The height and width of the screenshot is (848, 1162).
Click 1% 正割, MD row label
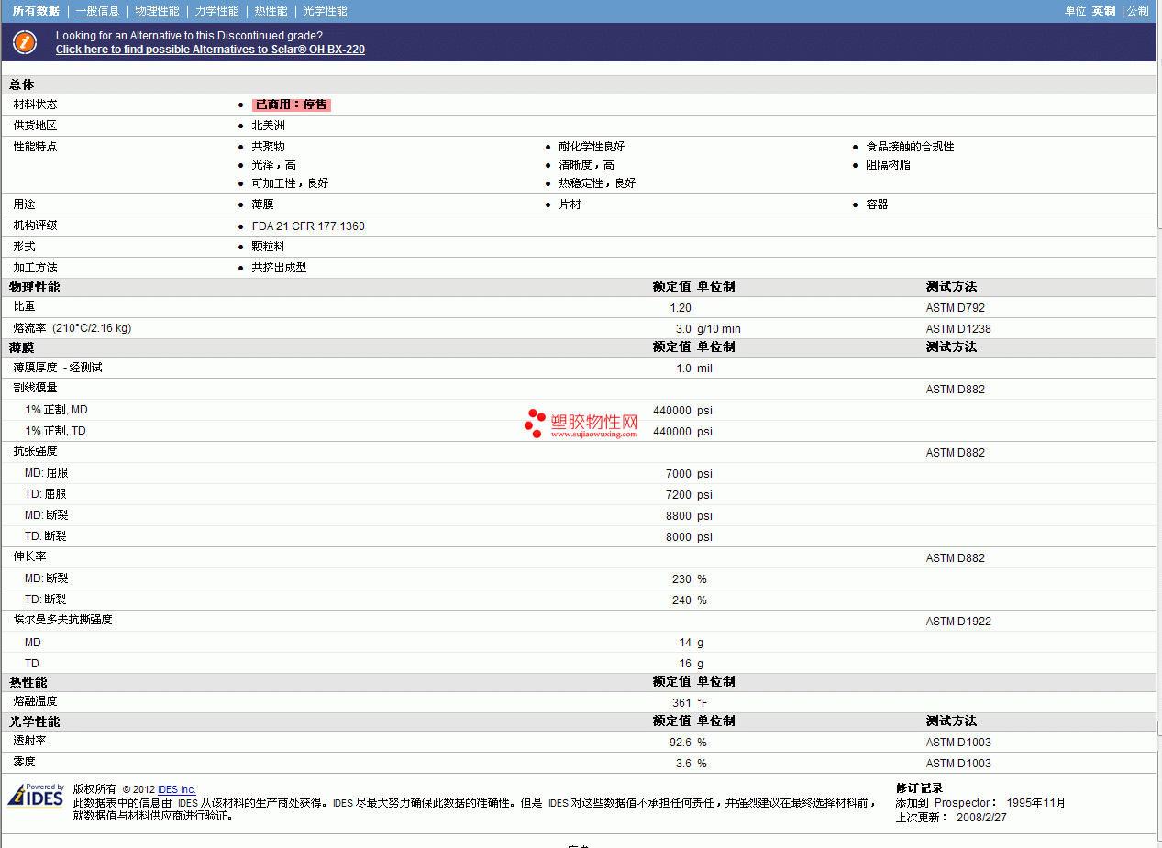click(57, 410)
